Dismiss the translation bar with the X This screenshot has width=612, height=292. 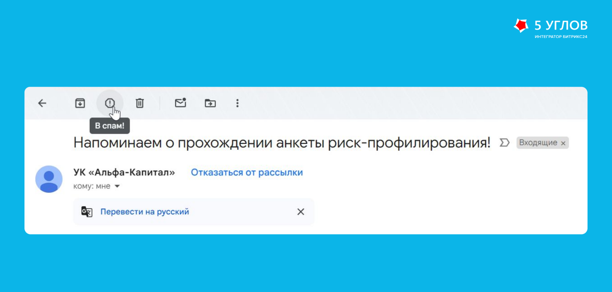(x=301, y=212)
